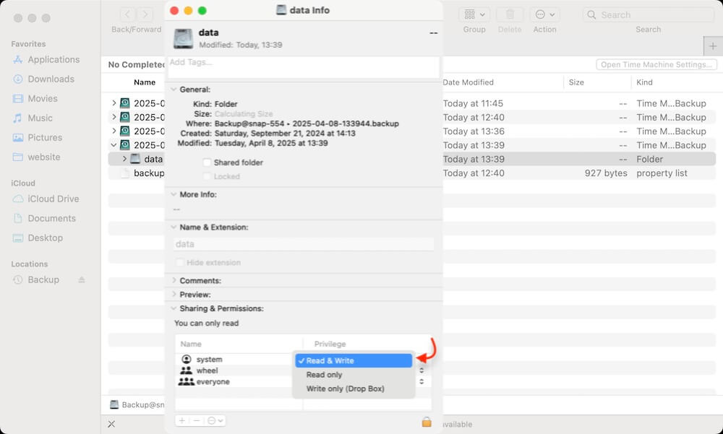Eject the Backup volume using its eject icon
This screenshot has height=434, width=723.
tap(82, 279)
